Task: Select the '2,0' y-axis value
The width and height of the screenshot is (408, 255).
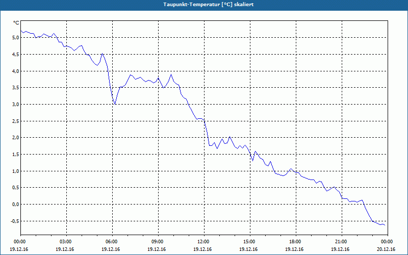Action: (16, 138)
